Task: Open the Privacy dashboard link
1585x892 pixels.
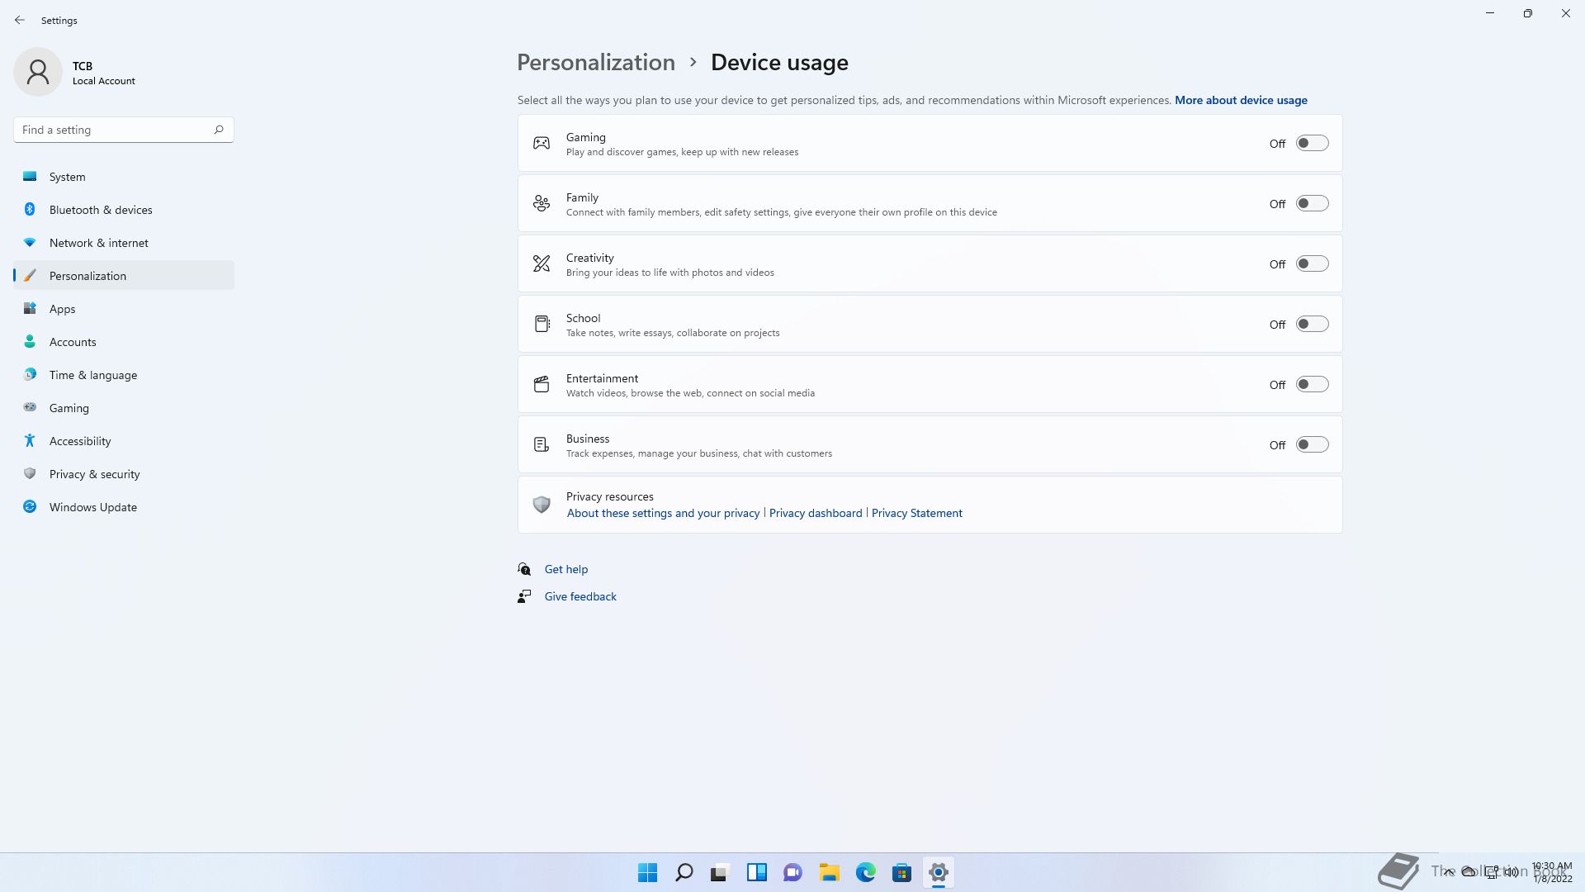Action: click(815, 513)
